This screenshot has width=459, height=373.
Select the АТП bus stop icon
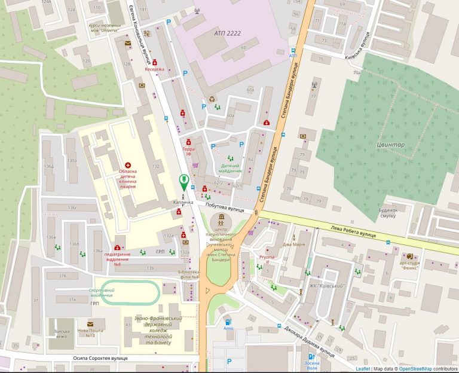293,50
